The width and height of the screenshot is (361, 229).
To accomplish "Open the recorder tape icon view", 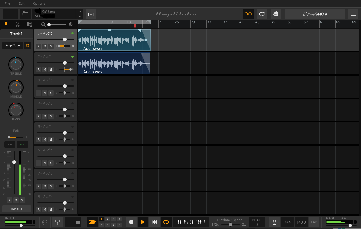I will tap(248, 14).
